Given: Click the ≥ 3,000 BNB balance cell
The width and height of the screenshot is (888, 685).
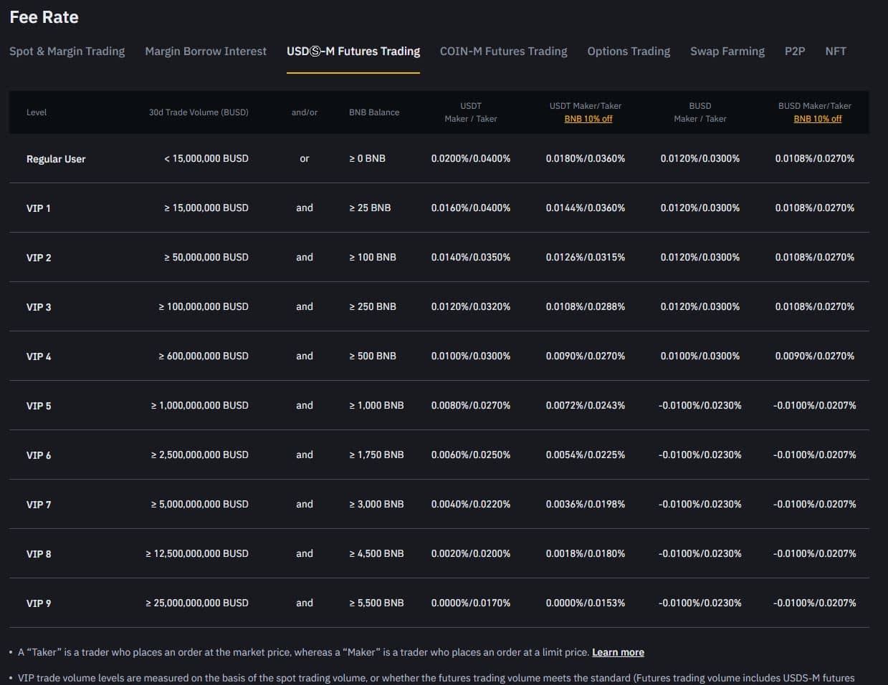Looking at the screenshot, I should (376, 504).
